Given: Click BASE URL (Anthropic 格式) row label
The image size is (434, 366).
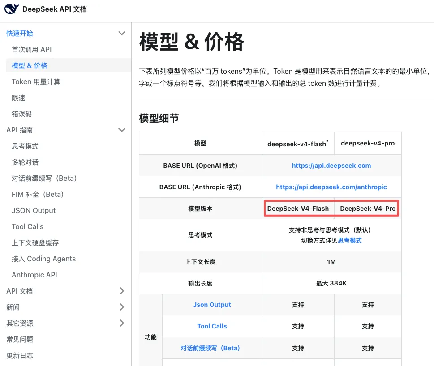Looking at the screenshot, I should tap(200, 187).
